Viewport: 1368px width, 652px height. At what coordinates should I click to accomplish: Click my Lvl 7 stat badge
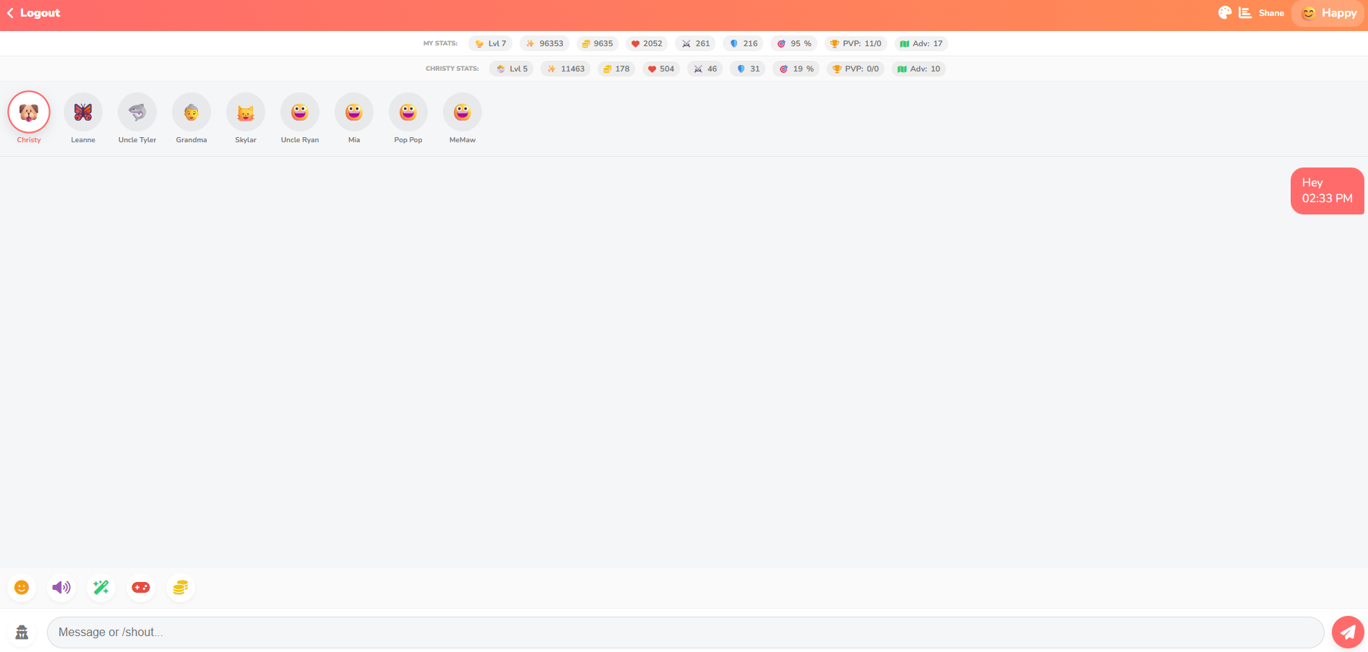491,43
